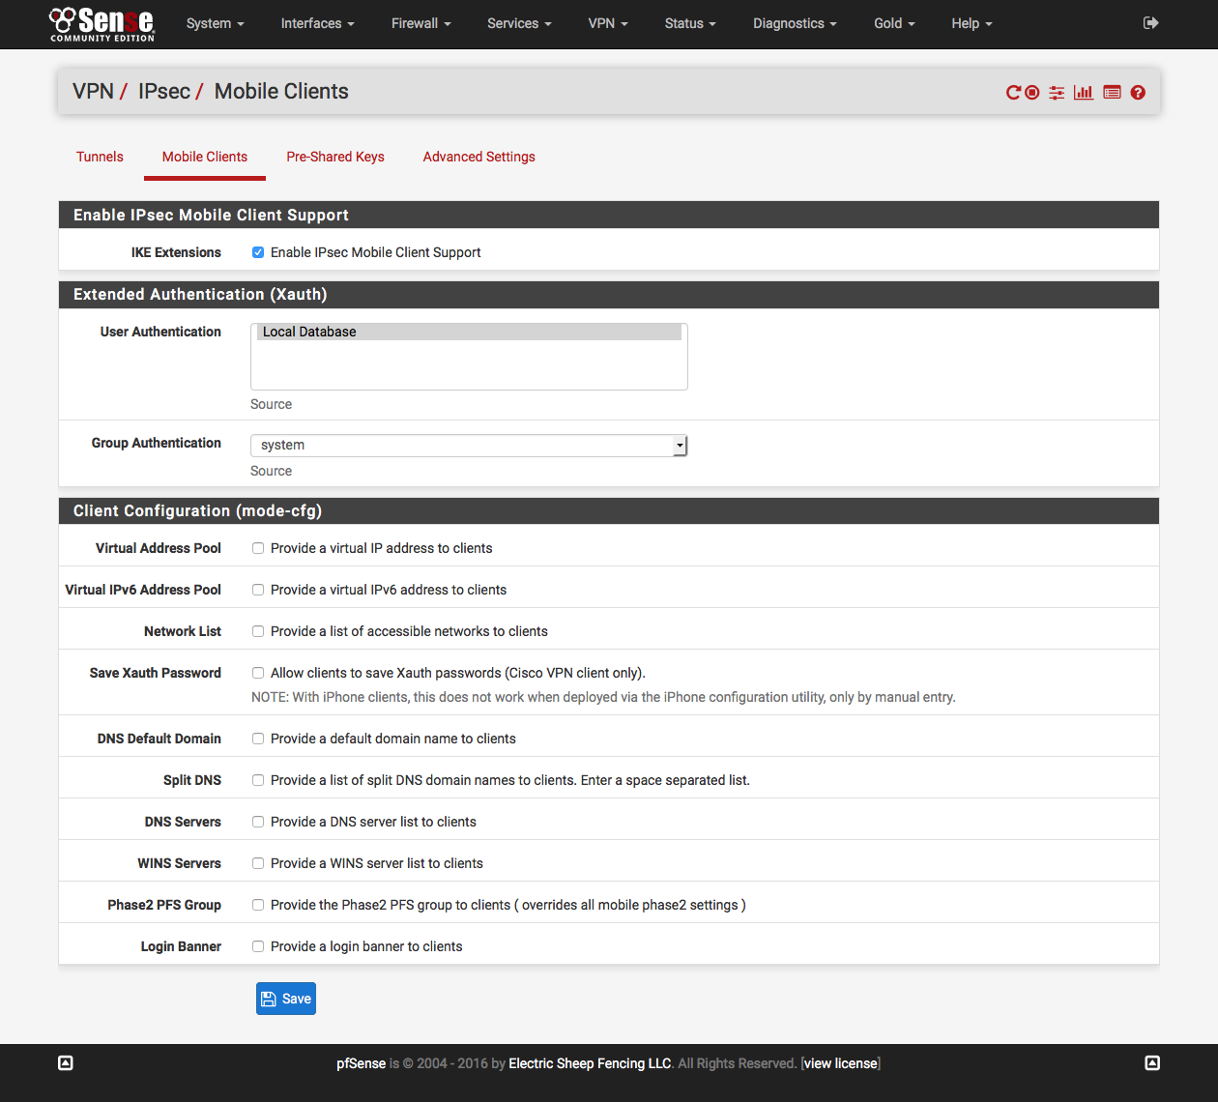1218x1102 pixels.
Task: Go to the Advanced Settings tab
Action: coord(478,157)
